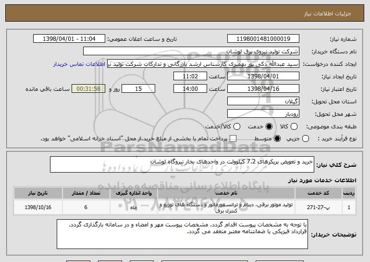370x262 pixels.
Task: Select the خدمت radio button
Action: pyautogui.click(x=269, y=126)
